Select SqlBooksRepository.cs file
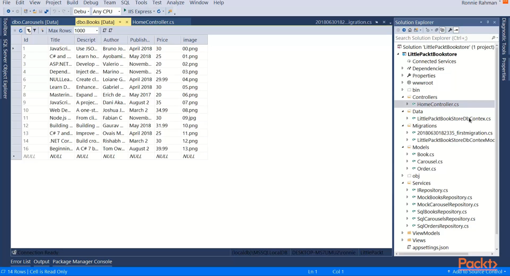Image resolution: width=510 pixels, height=276 pixels. coord(442,211)
